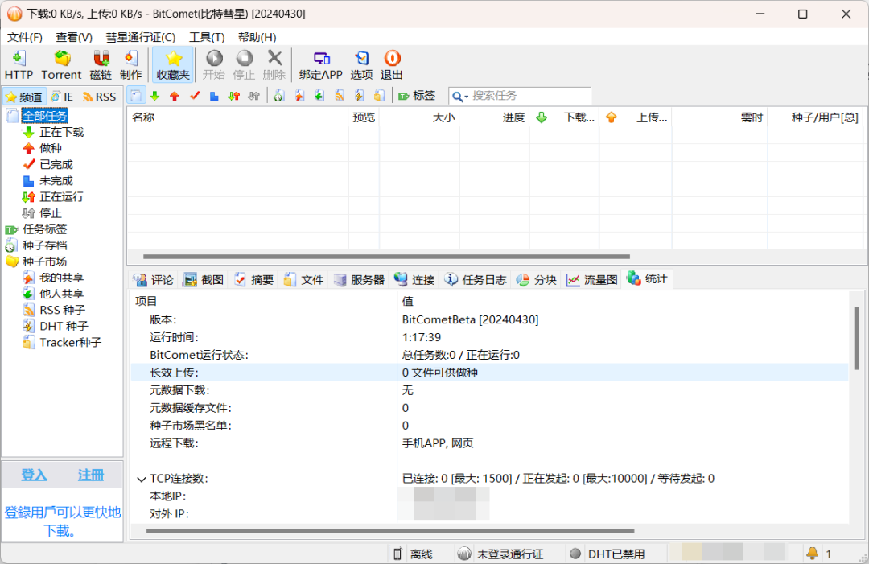Select Tracker种子 in the tree

coord(70,342)
